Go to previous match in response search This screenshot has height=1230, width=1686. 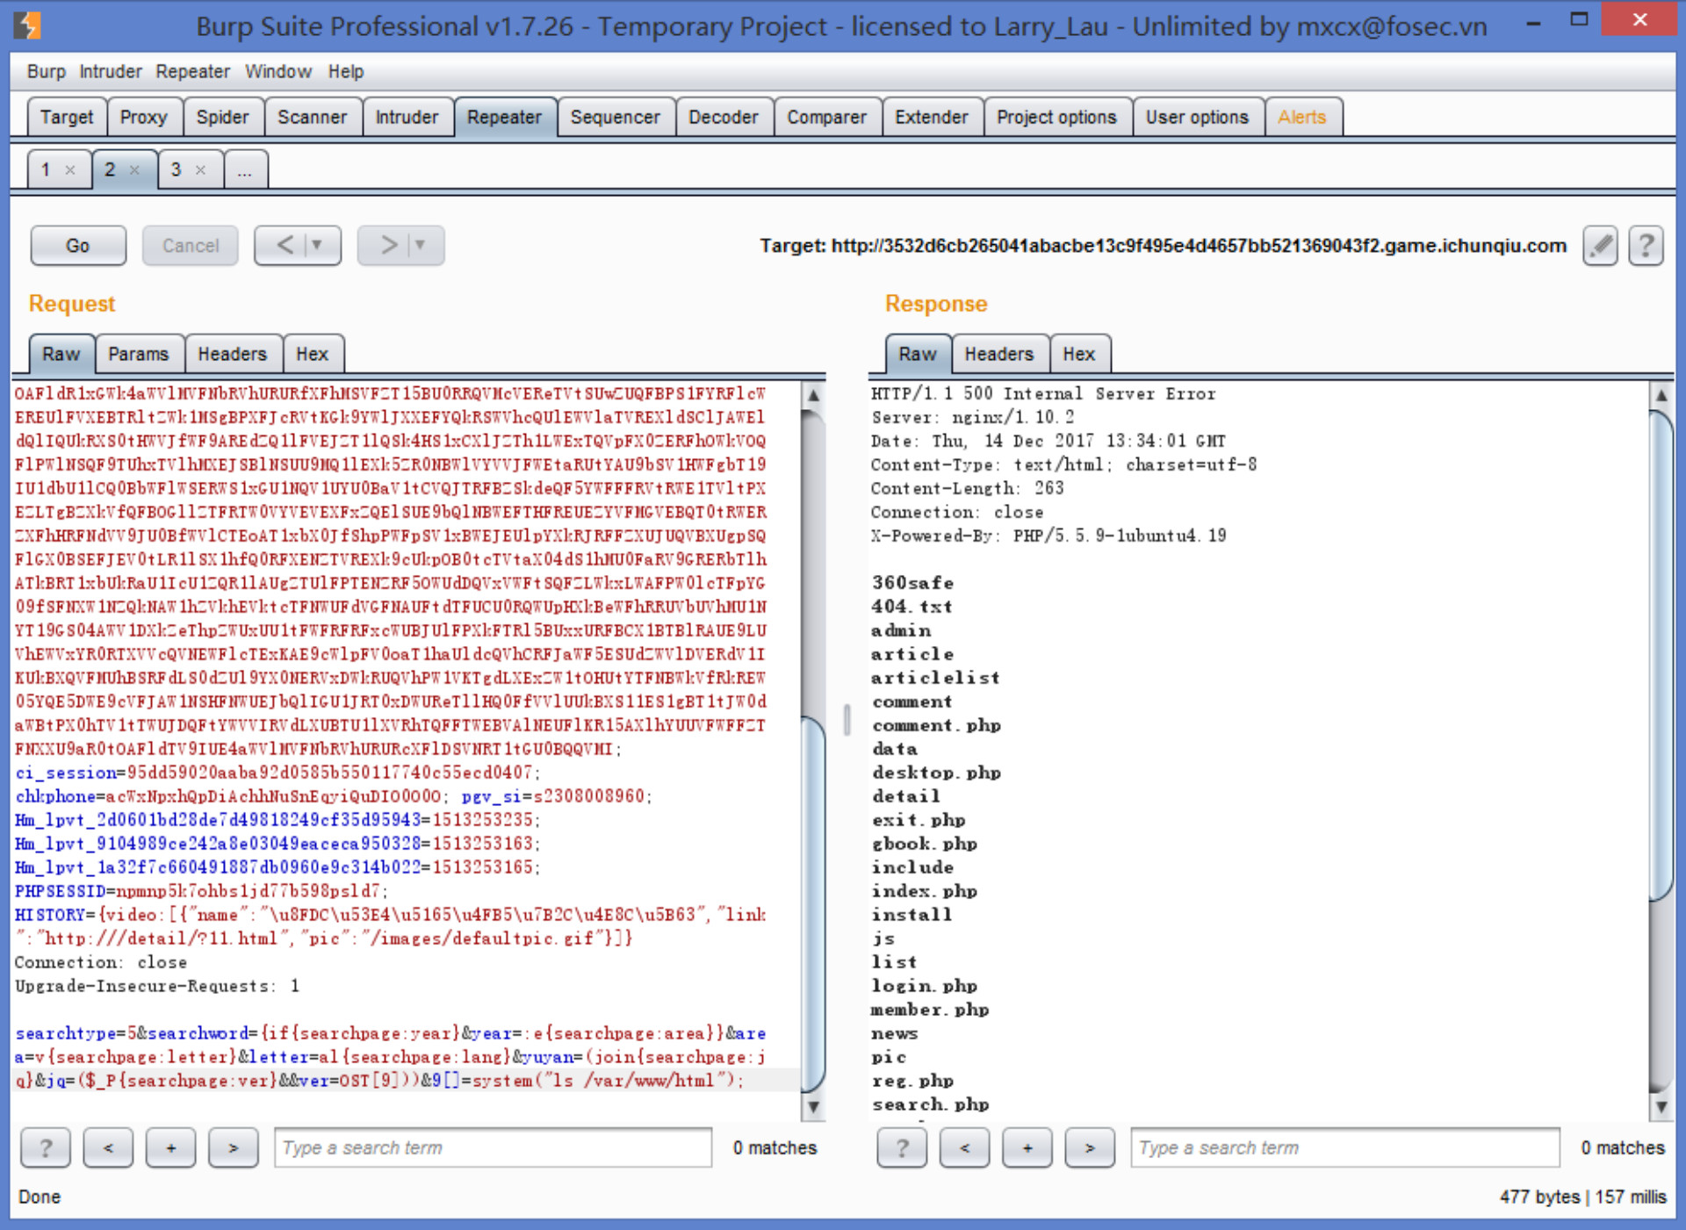[964, 1147]
